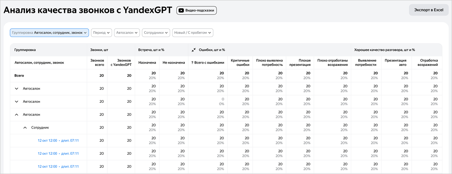Open the first 12 окт 12:00 call link

tap(58, 141)
